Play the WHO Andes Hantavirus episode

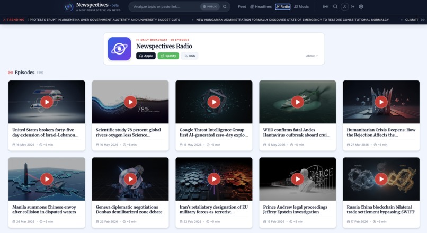click(x=298, y=102)
